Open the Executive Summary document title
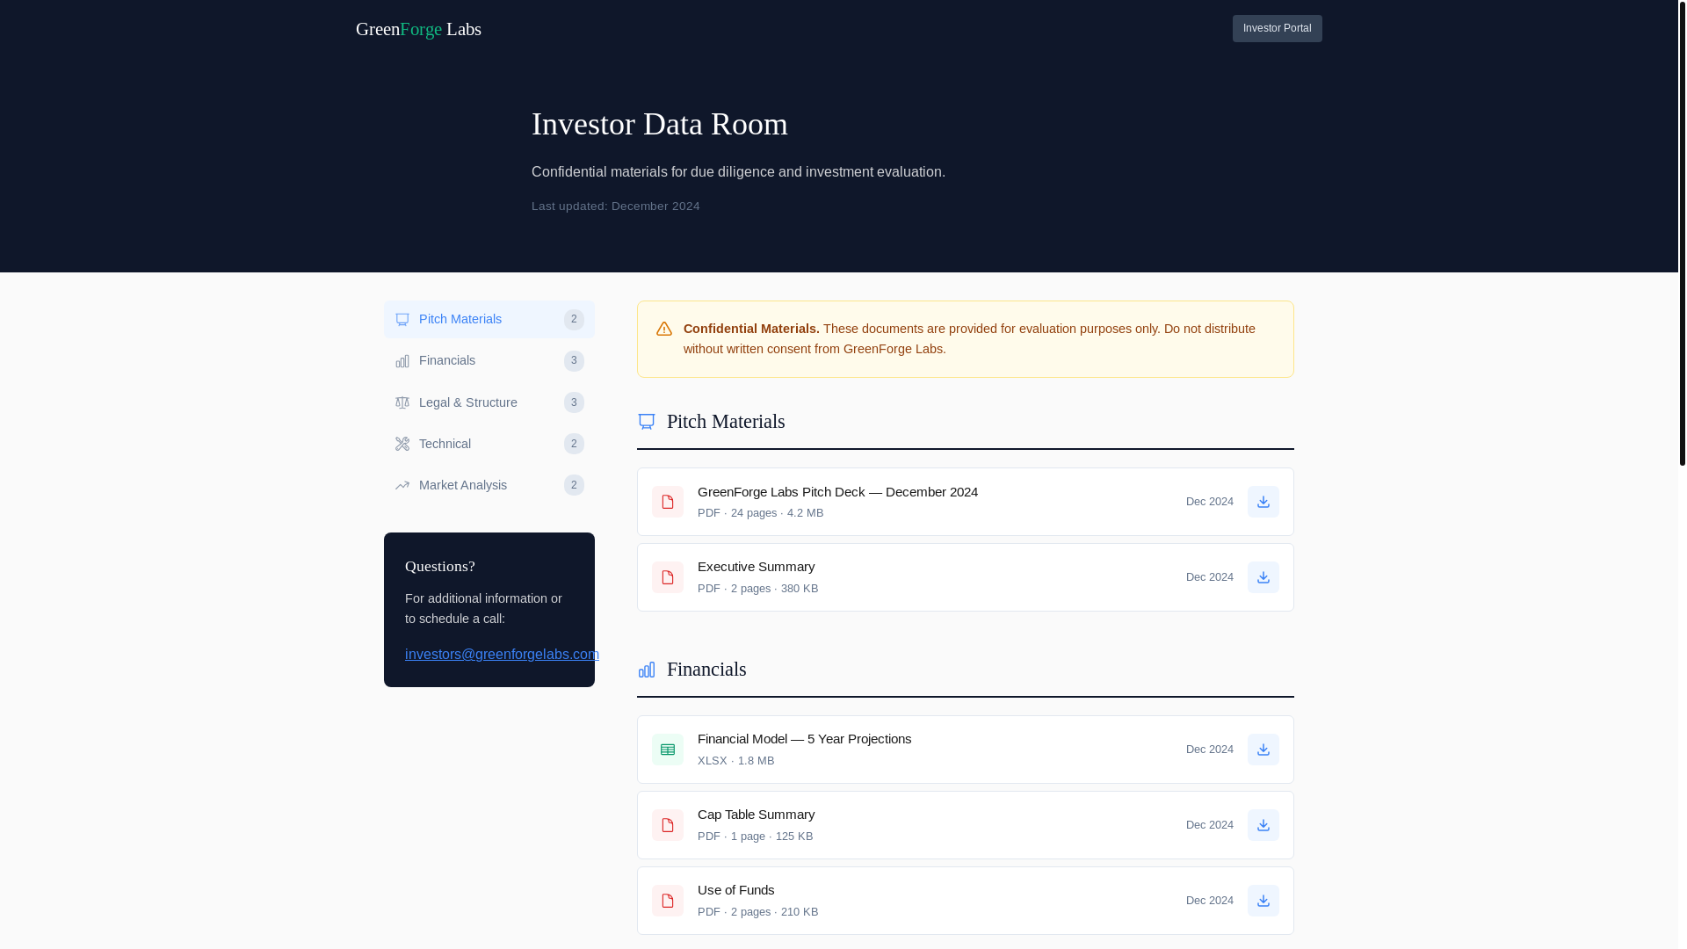This screenshot has width=1687, height=949. [x=756, y=566]
